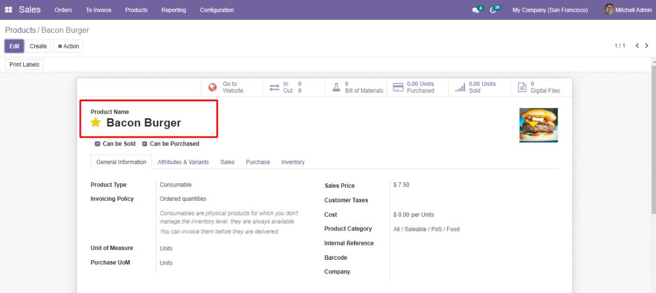Viewport: 656px width, 293px height.
Task: Click Mitchell Admin avatar picture
Action: 609,9
